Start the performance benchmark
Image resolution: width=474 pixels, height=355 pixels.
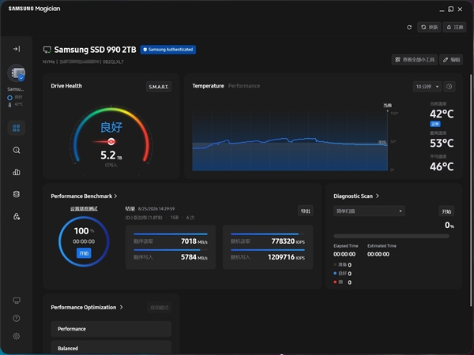[x=84, y=253]
